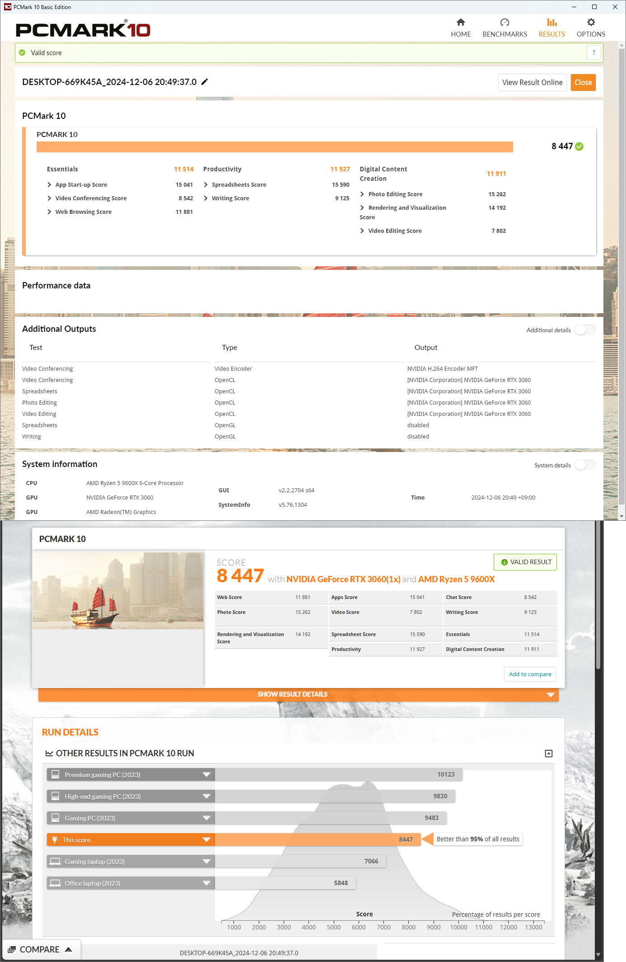Expand the COMPARE panel arrow
Image resolution: width=626 pixels, height=962 pixels.
tap(69, 949)
